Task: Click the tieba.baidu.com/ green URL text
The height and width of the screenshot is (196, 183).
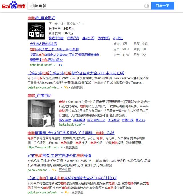Action: pos(41,65)
